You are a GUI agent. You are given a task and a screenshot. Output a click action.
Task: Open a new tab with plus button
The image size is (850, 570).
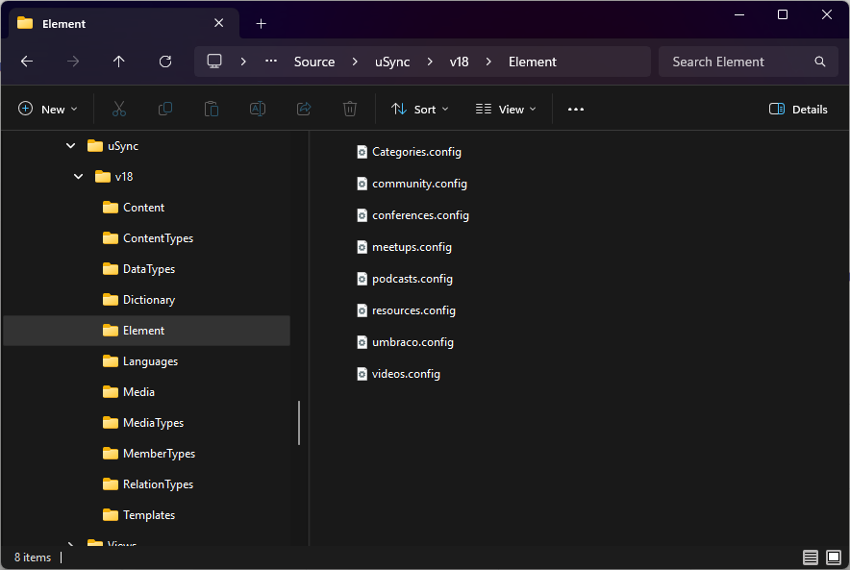(262, 24)
